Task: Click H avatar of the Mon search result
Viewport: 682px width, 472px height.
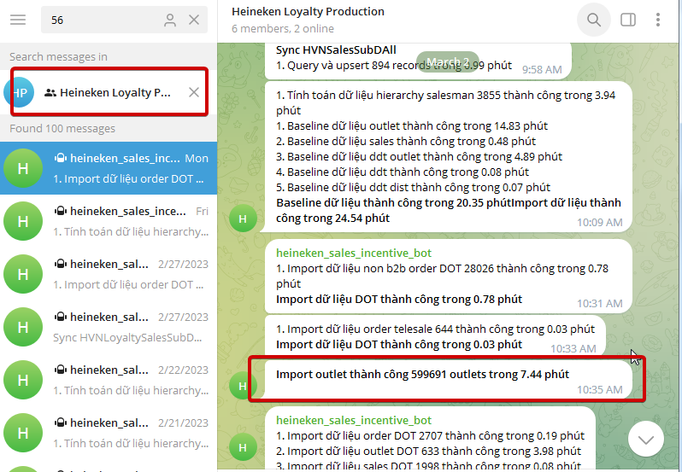Action: click(x=23, y=168)
